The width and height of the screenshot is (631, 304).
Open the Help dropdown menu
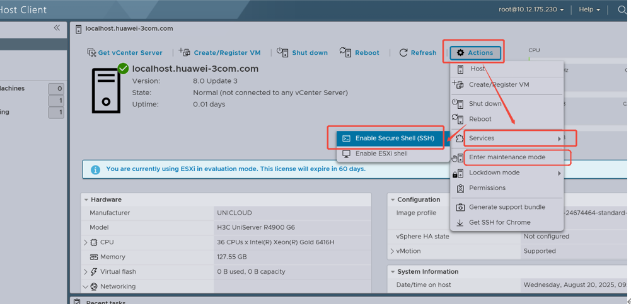[x=589, y=9]
